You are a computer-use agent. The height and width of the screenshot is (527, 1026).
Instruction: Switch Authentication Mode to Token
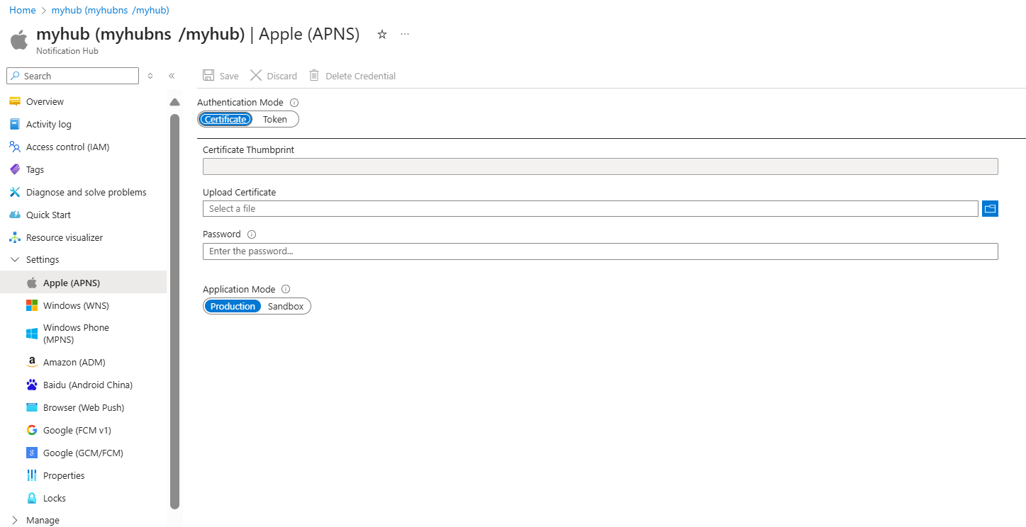pyautogui.click(x=274, y=119)
